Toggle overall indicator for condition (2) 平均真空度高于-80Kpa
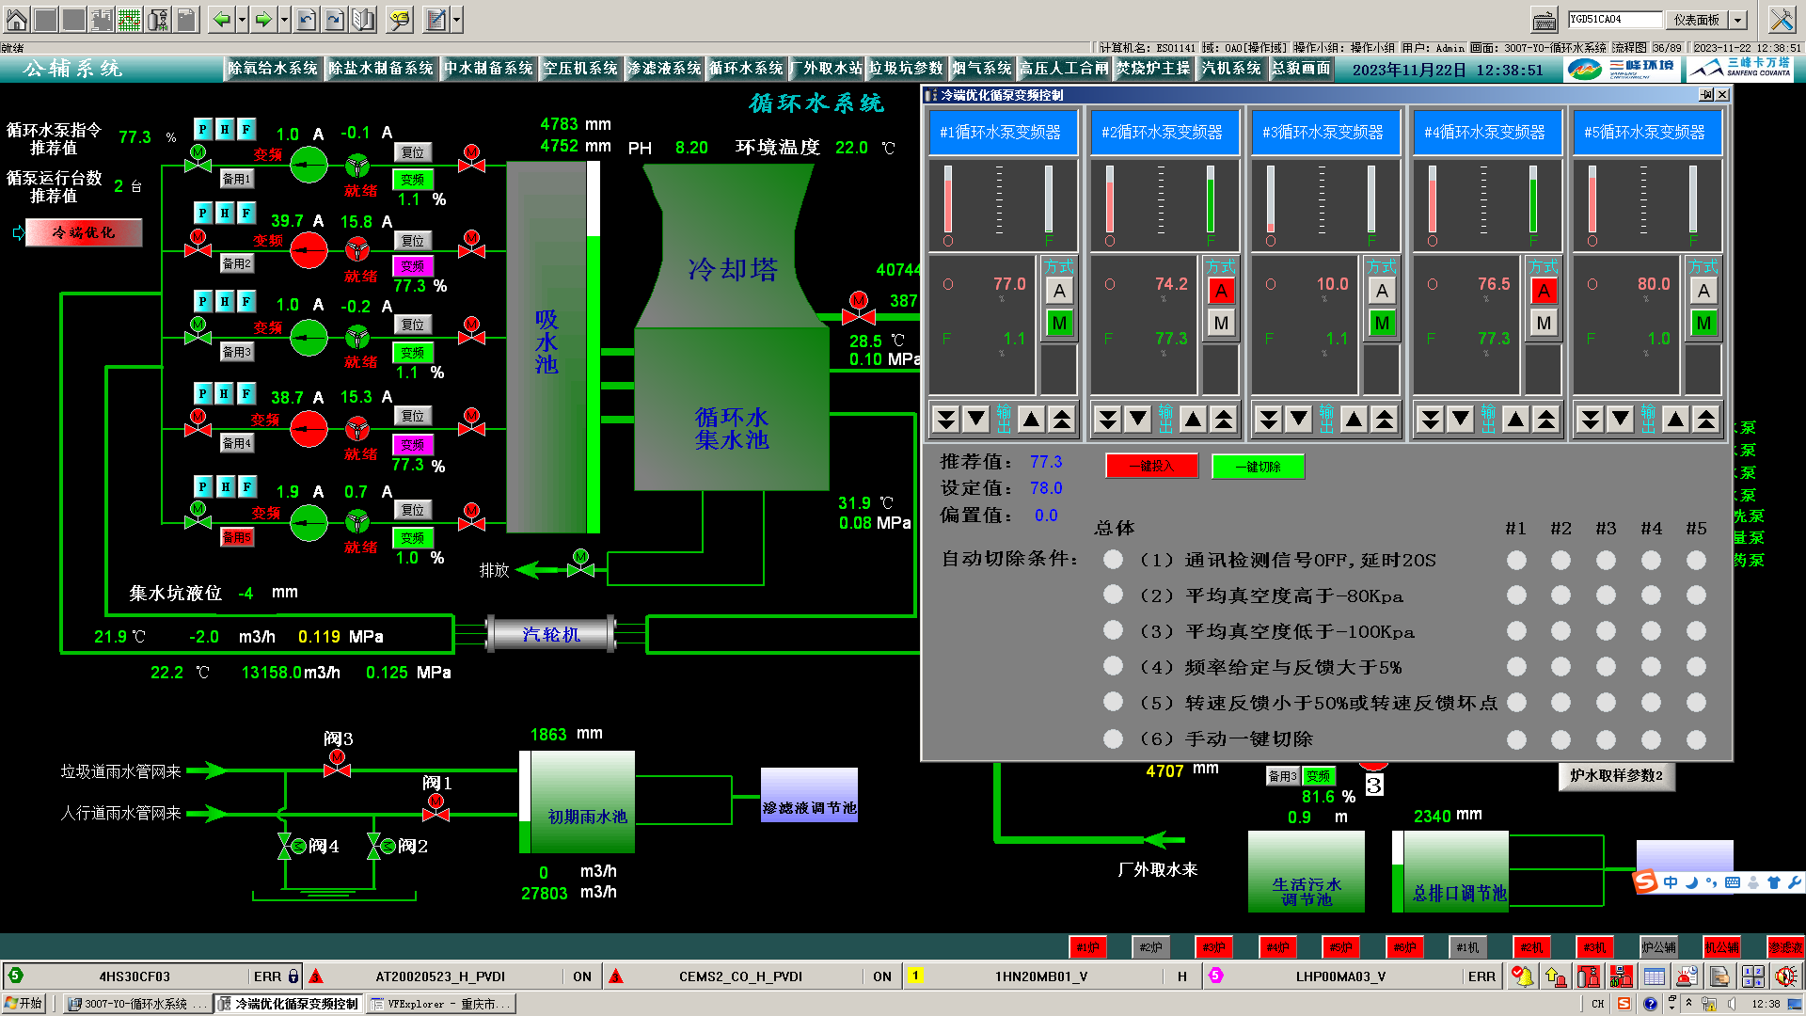This screenshot has height=1016, width=1806. 1113,595
